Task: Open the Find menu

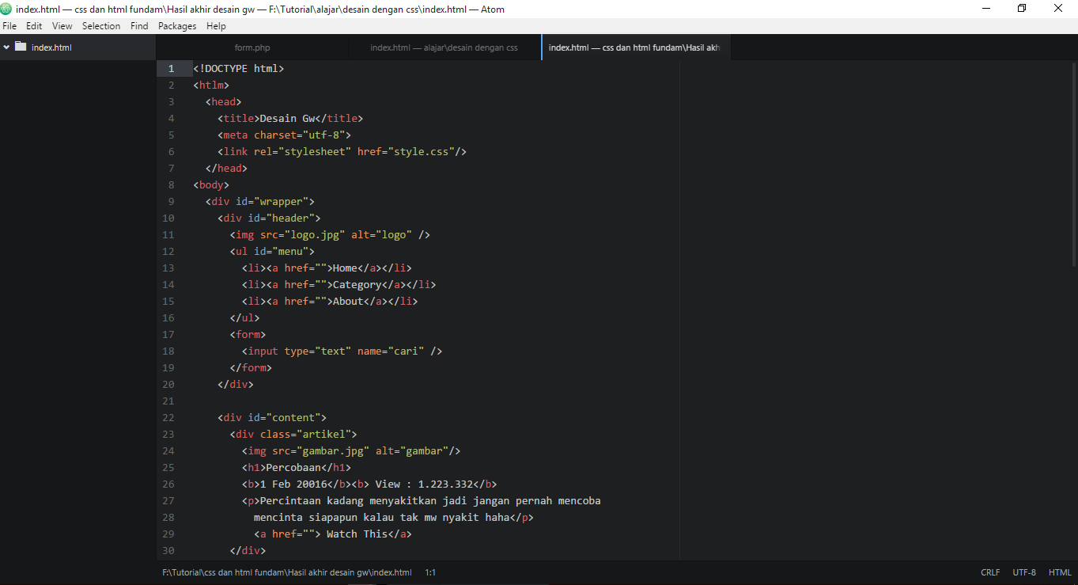Action: [139, 25]
